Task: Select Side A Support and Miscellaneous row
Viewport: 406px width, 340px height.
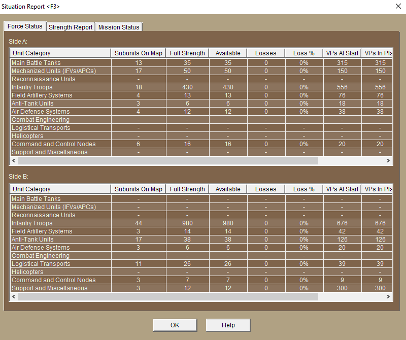Action: tap(201, 152)
